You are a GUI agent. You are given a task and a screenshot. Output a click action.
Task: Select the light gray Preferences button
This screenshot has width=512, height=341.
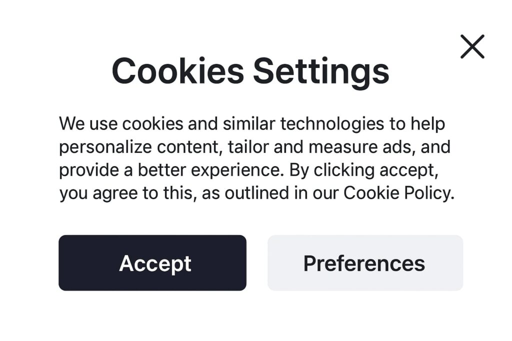[365, 263]
